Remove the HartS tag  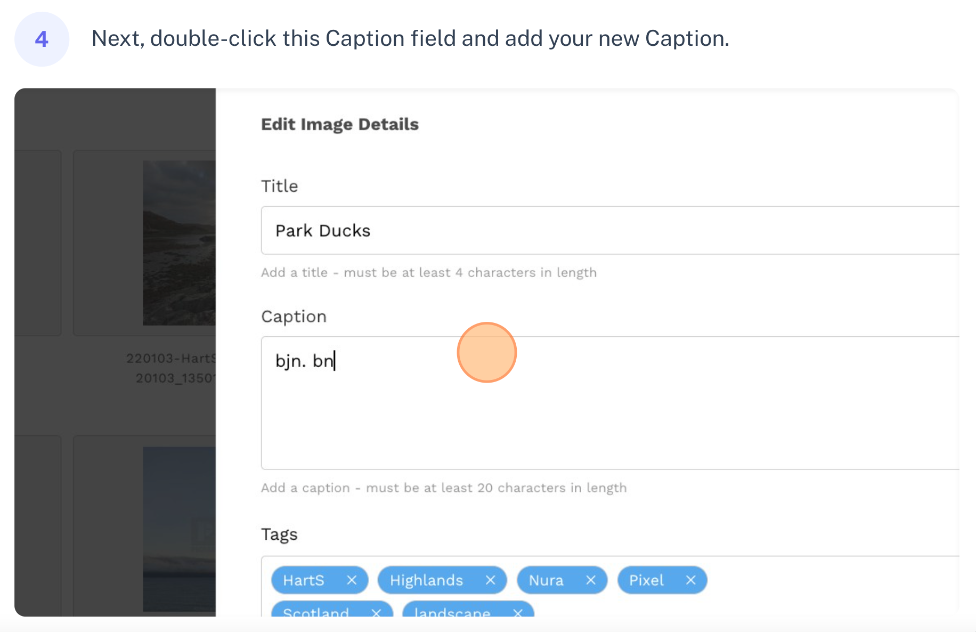click(352, 580)
